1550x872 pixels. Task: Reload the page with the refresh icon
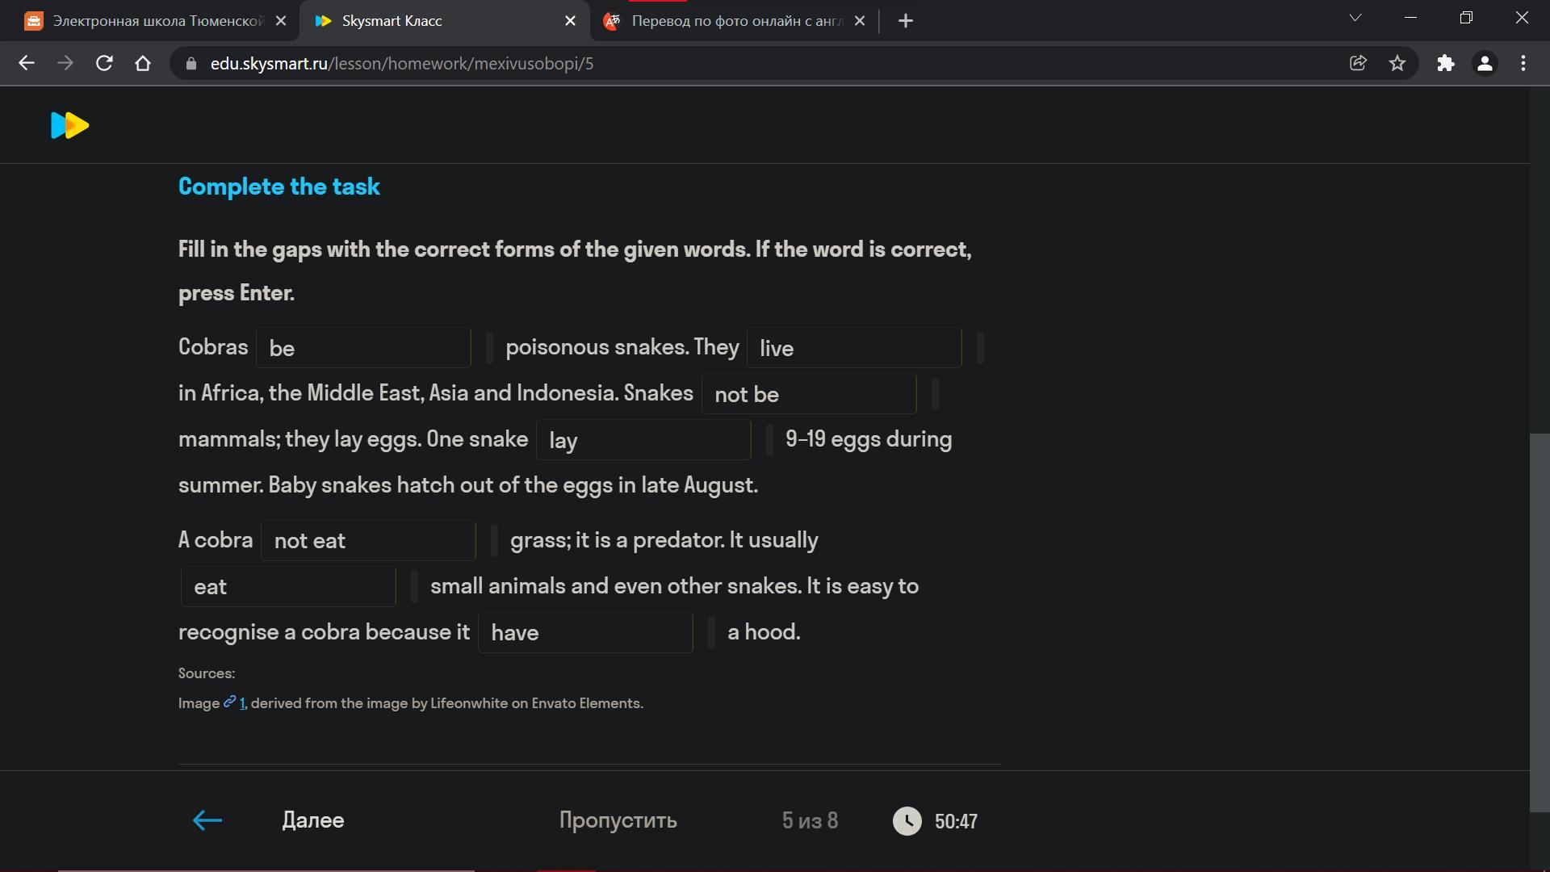click(104, 63)
